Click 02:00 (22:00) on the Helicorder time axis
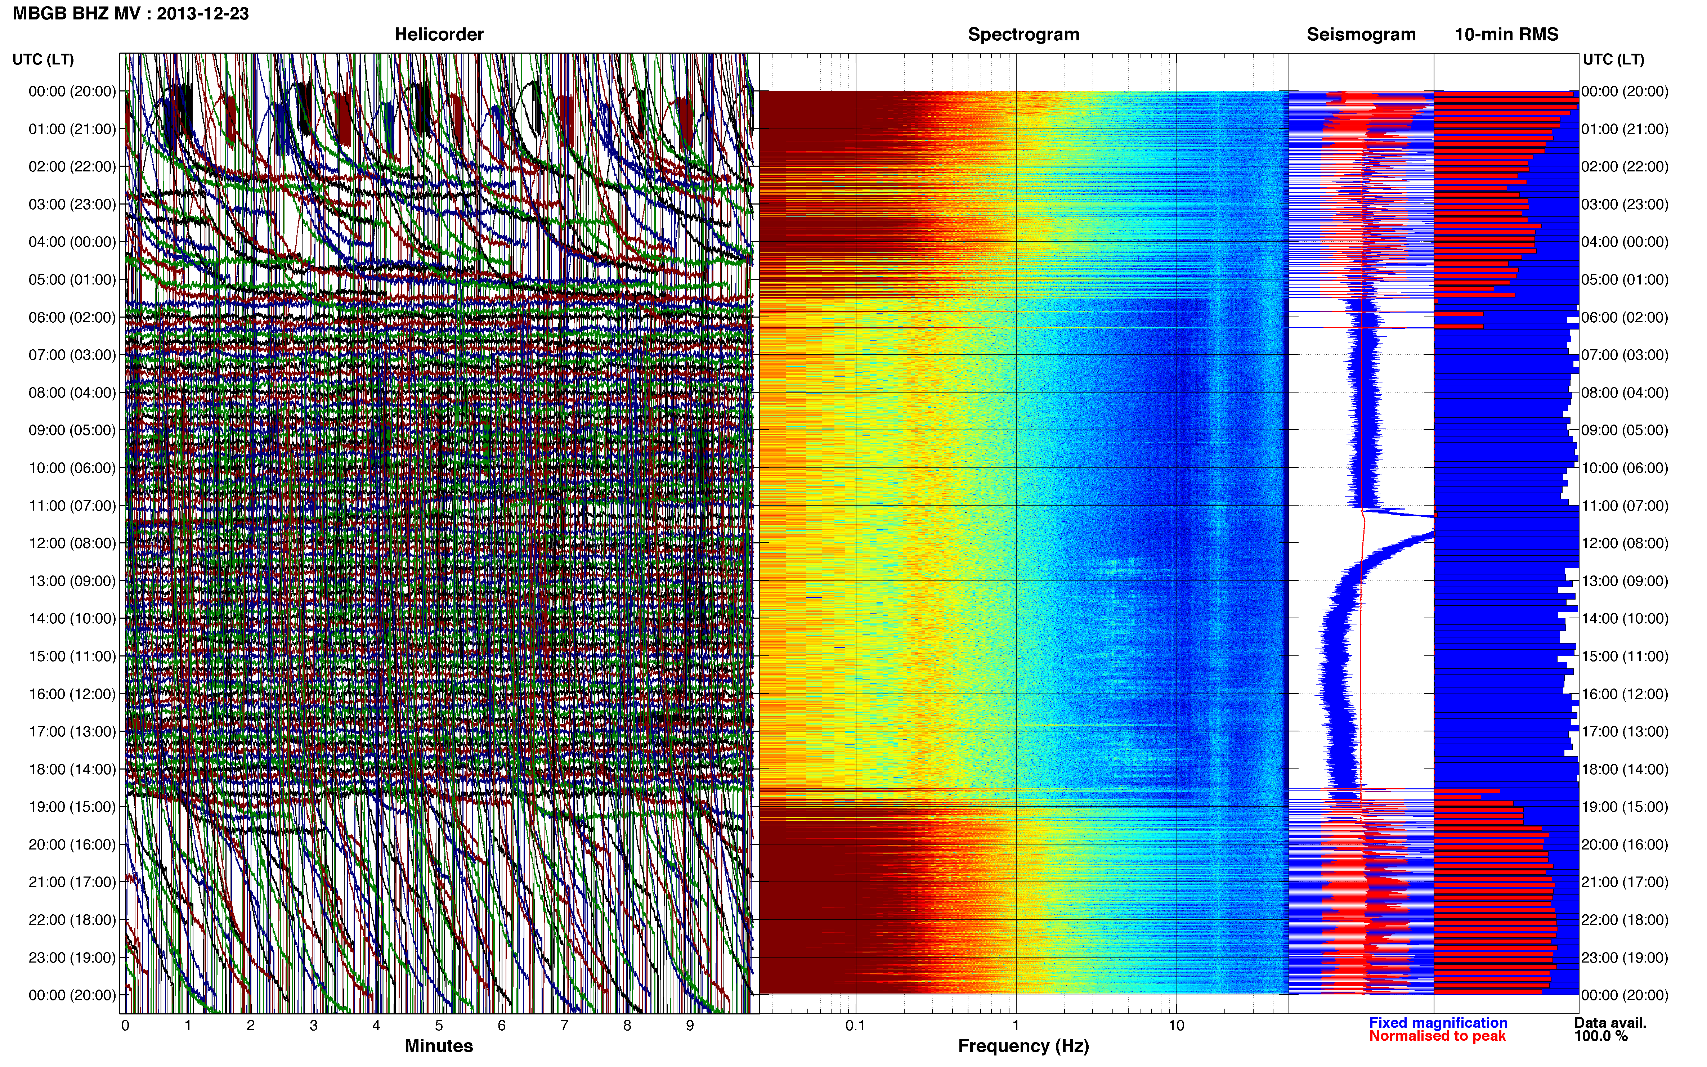 click(72, 166)
